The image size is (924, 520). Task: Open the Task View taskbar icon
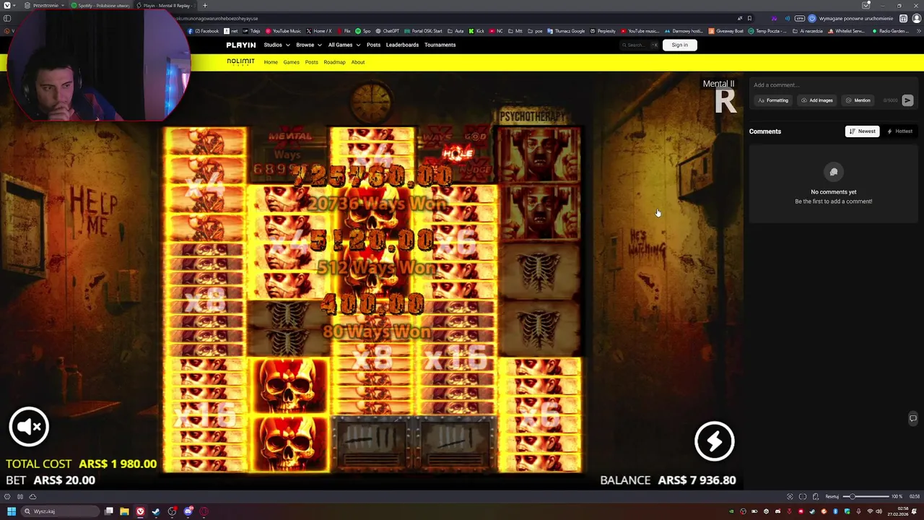click(108, 511)
